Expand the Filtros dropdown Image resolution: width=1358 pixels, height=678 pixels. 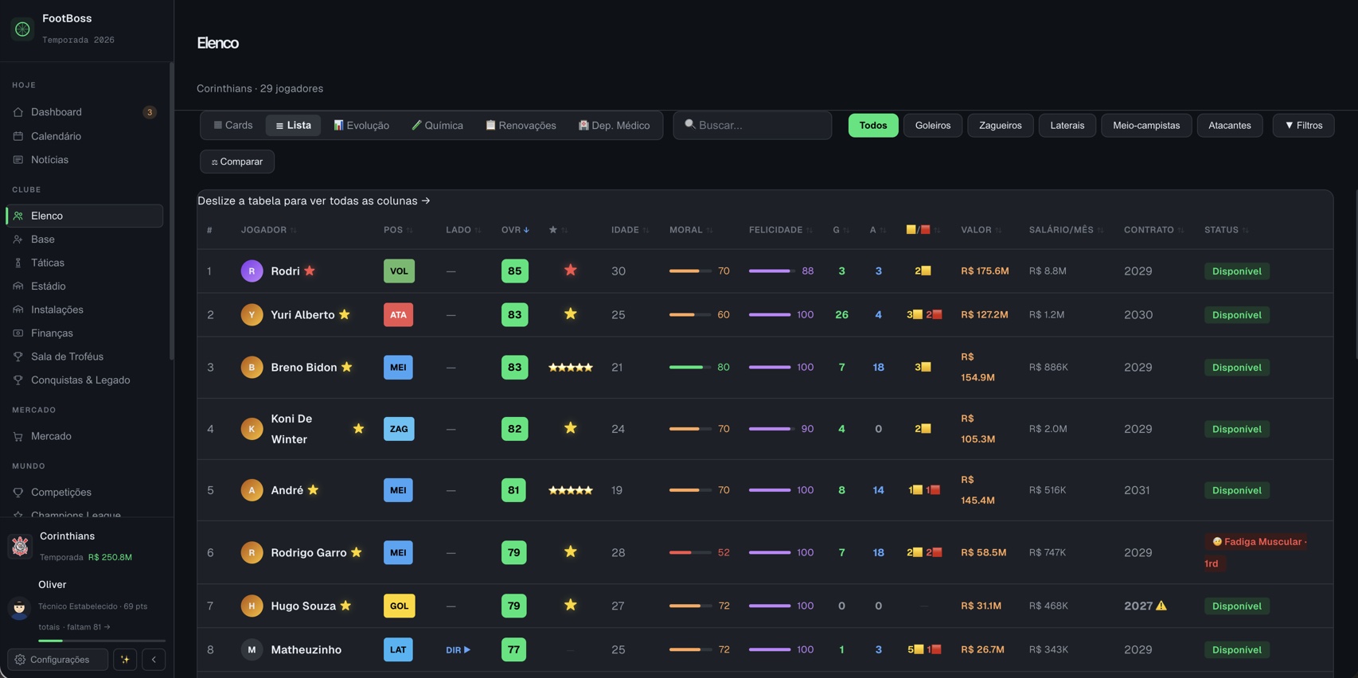(1304, 125)
